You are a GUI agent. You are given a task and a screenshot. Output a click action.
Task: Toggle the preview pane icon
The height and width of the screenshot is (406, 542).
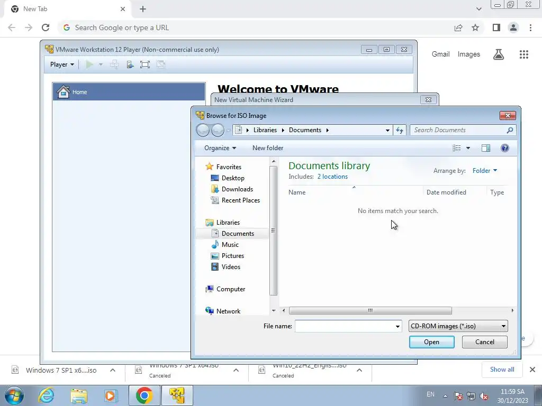[486, 148]
